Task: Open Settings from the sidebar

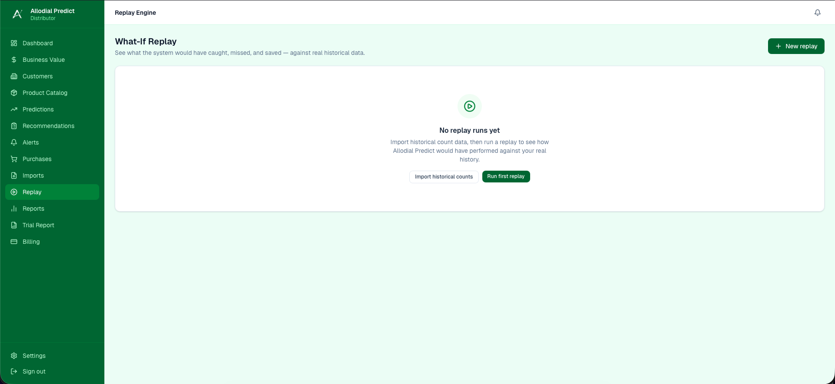Action: point(52,356)
